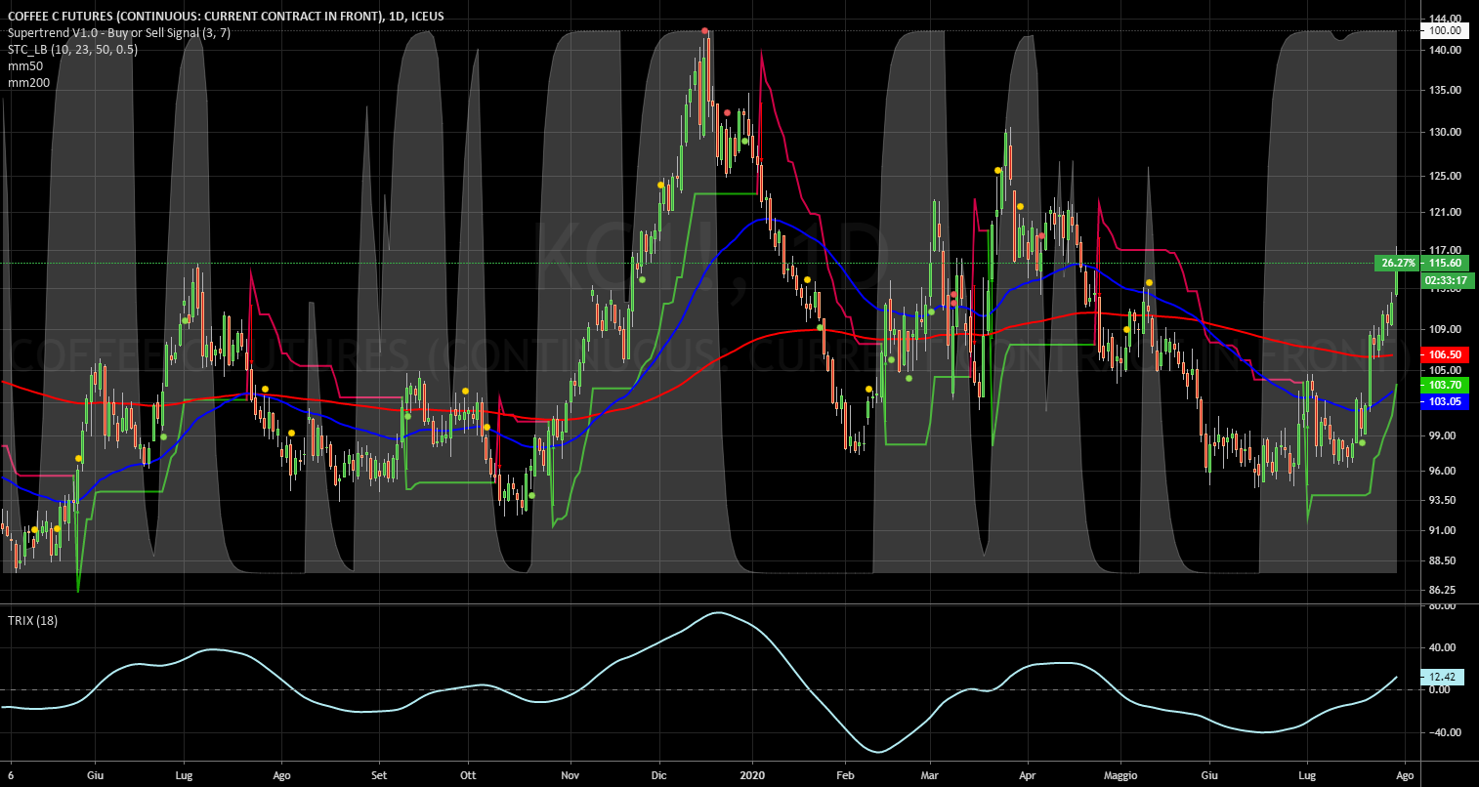This screenshot has width=1479, height=787.
Task: Click 130.00 on the price axis
Action: pyautogui.click(x=1446, y=132)
